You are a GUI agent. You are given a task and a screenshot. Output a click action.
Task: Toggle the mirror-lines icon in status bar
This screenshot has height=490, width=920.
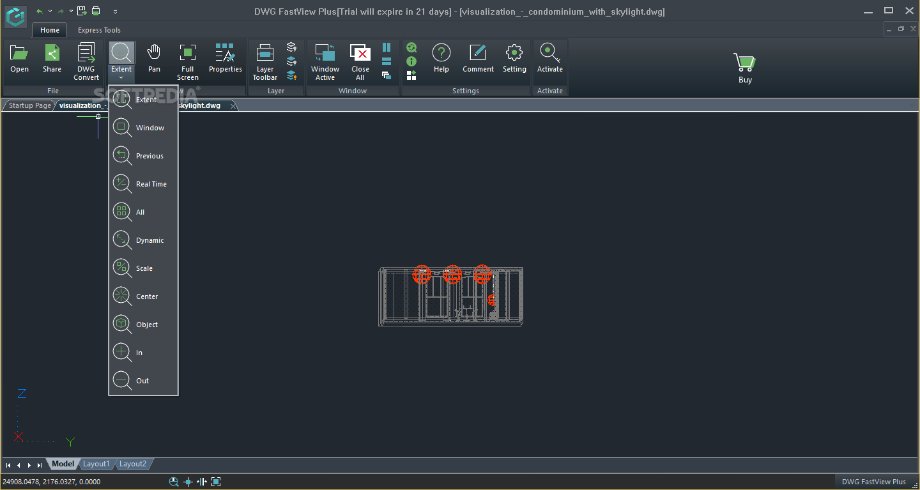point(202,482)
